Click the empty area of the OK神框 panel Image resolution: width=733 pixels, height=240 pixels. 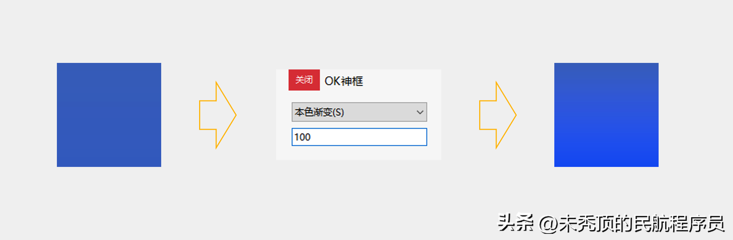coord(401,82)
